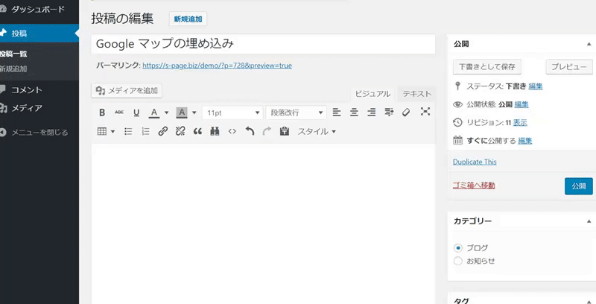Screen dimensions: 596x304
Task: Open the permalink URL
Action: coord(217,66)
